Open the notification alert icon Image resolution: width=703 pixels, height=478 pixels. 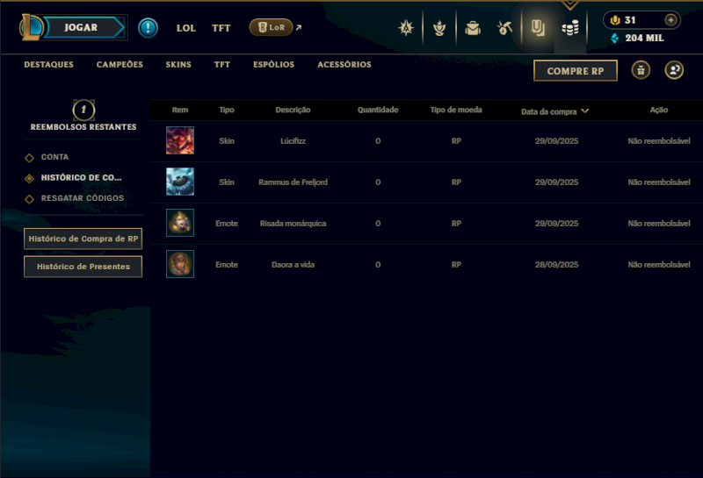point(148,28)
